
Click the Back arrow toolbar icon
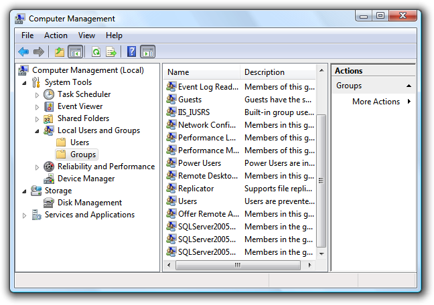[23, 52]
